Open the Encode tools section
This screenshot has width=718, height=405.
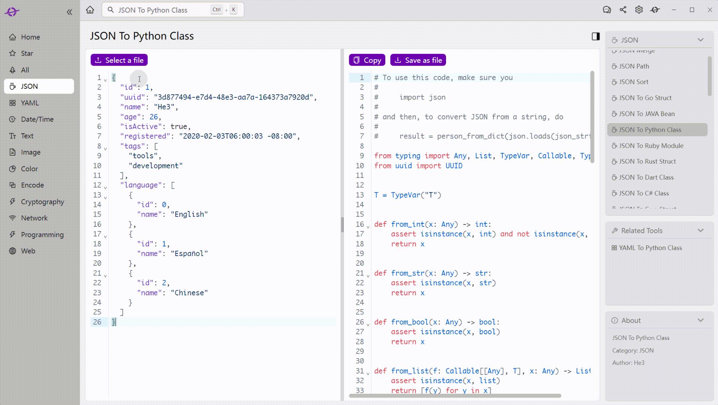tap(32, 185)
